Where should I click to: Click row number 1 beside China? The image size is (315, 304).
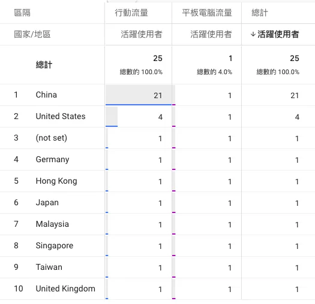pos(16,95)
